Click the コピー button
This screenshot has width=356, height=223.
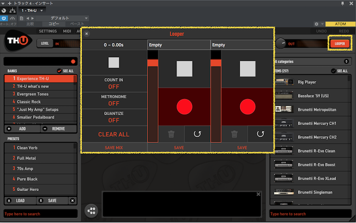tap(54, 24)
